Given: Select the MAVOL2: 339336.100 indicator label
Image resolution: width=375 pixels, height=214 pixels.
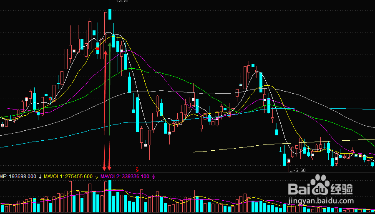Looking at the screenshot, I should [125, 177].
